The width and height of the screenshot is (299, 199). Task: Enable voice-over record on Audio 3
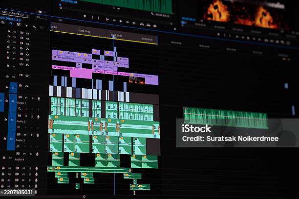point(38,135)
